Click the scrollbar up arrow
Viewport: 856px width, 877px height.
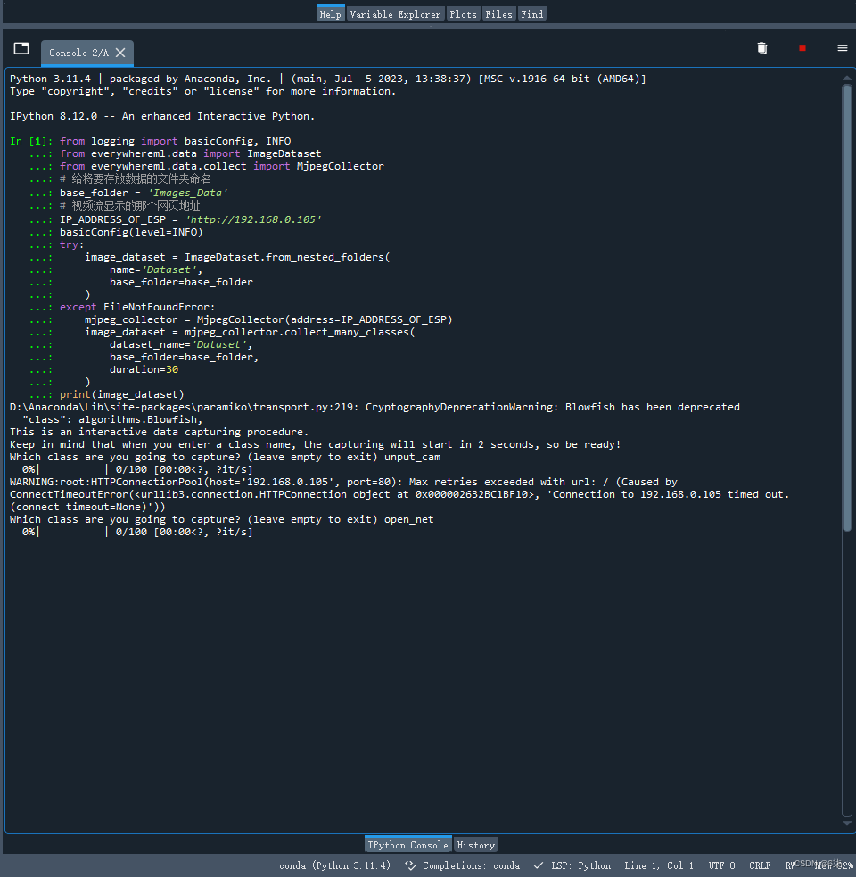846,79
